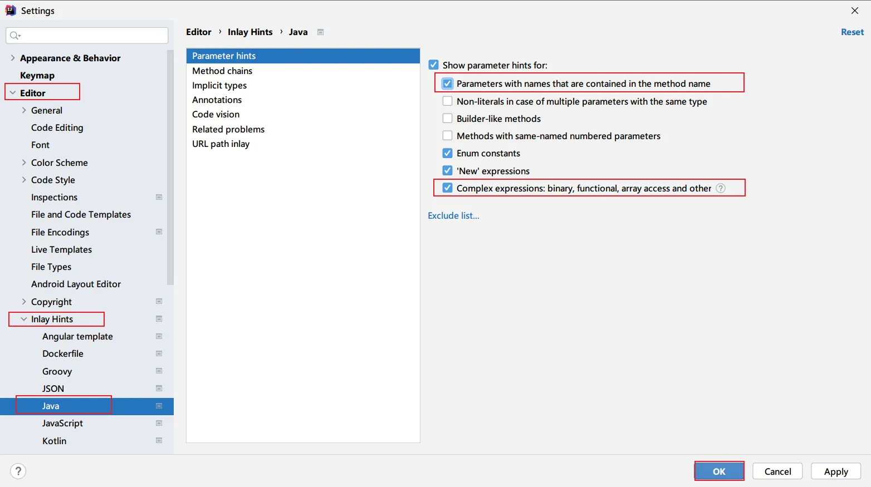Viewport: 871px width, 487px height.
Task: Focus the settings search field
Action: tap(87, 36)
